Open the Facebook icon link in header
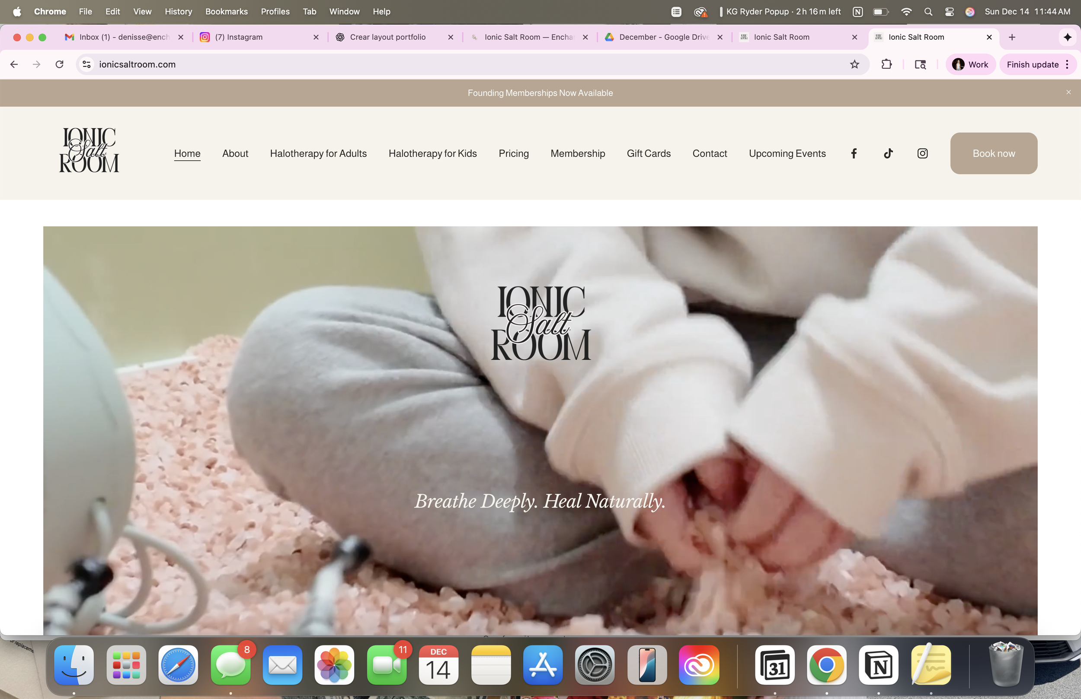Viewport: 1081px width, 699px height. coord(854,153)
